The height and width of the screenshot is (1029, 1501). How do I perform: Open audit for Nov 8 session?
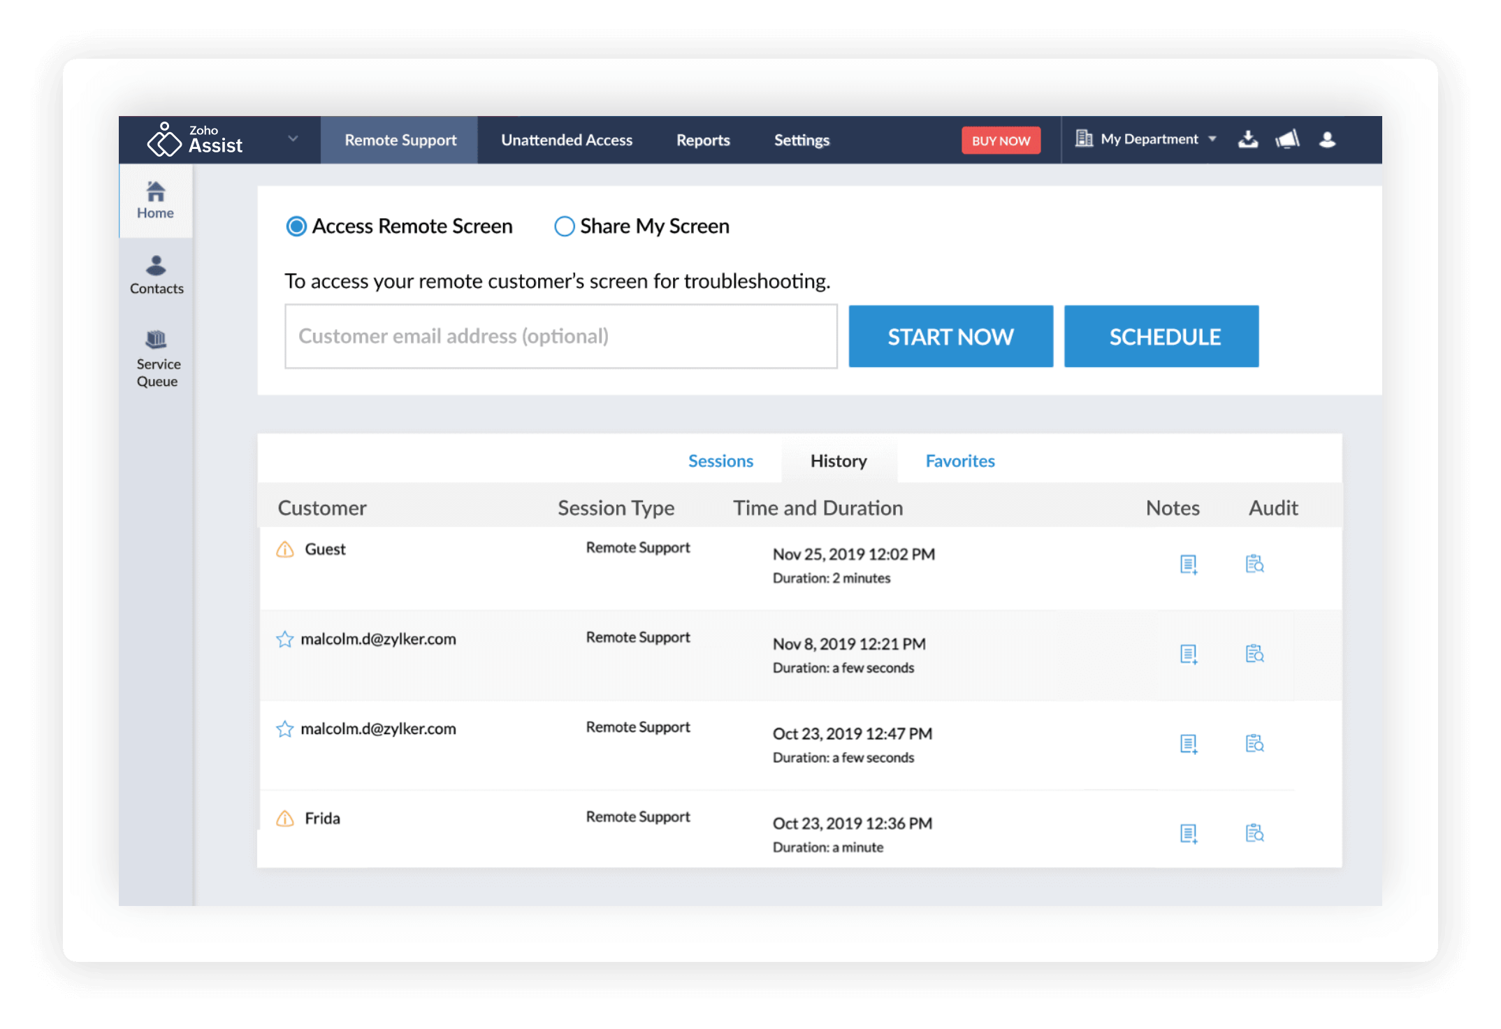[x=1255, y=654]
